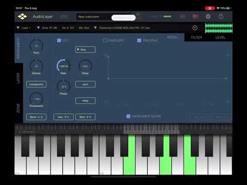Toggle the LFO retrig button
This screenshot has height=185, width=247.
point(85,101)
